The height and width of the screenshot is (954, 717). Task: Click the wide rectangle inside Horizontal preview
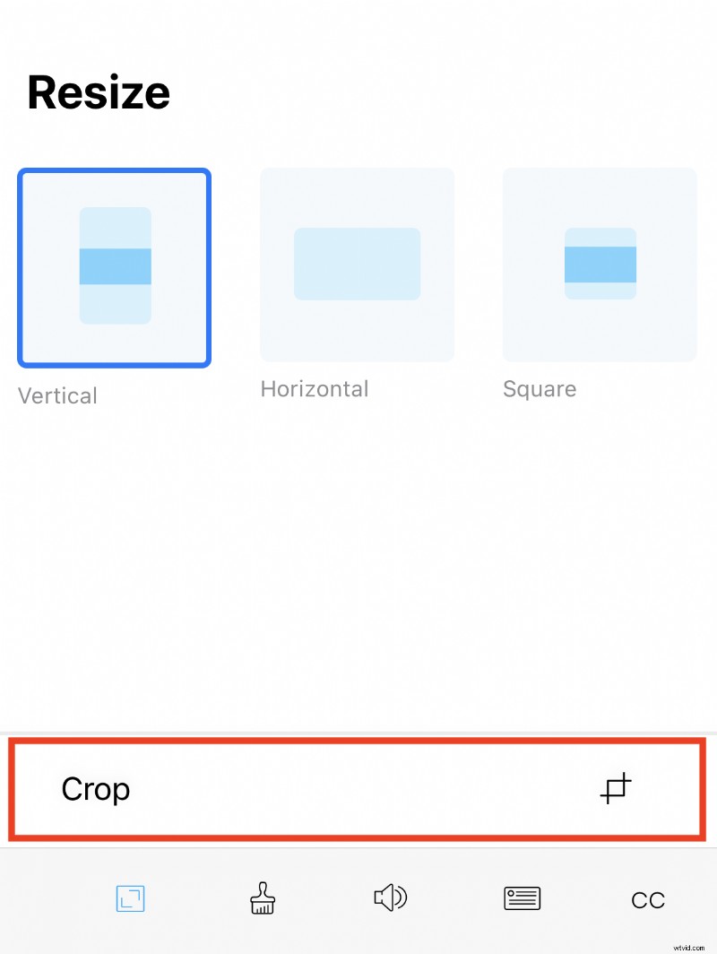[357, 264]
